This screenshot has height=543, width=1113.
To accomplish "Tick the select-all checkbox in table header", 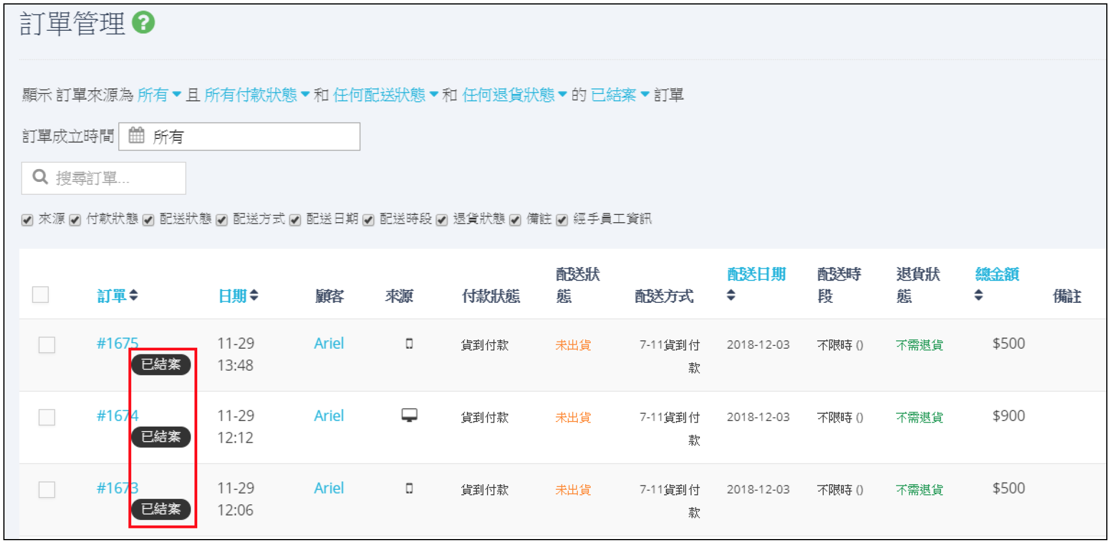I will pos(40,294).
